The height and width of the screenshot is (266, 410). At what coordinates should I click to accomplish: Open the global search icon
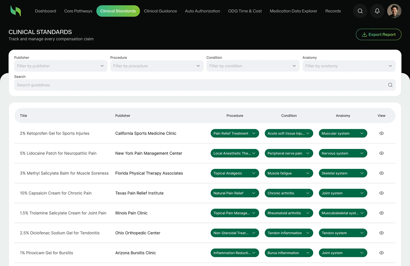tap(360, 11)
